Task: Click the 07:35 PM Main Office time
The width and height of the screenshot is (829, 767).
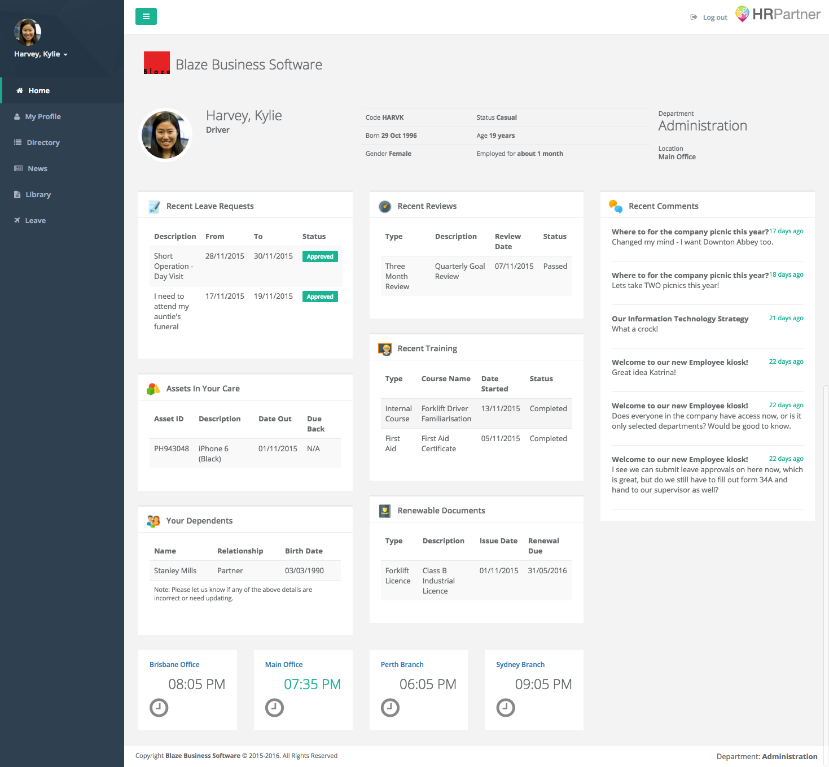Action: (312, 685)
